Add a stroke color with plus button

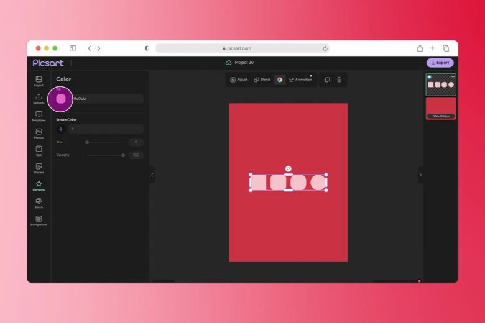[61, 129]
